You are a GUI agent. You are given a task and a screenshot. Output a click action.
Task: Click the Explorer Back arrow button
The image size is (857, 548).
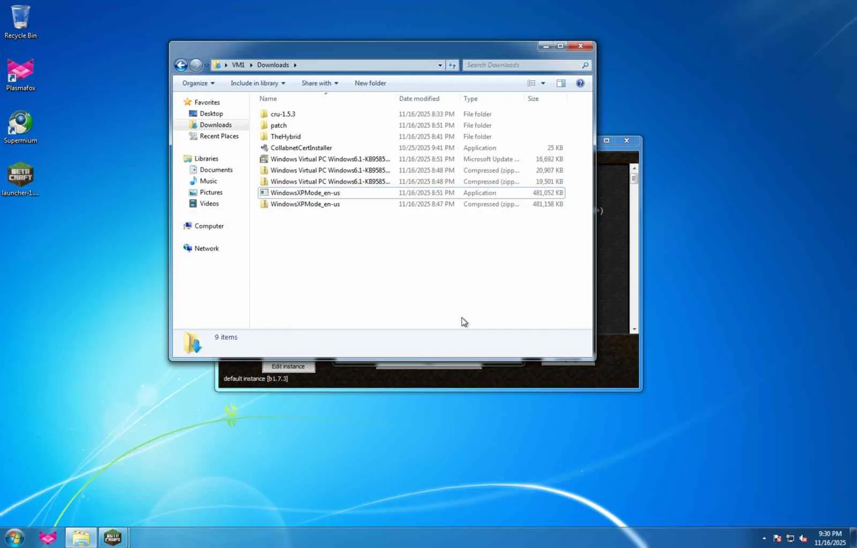[181, 65]
